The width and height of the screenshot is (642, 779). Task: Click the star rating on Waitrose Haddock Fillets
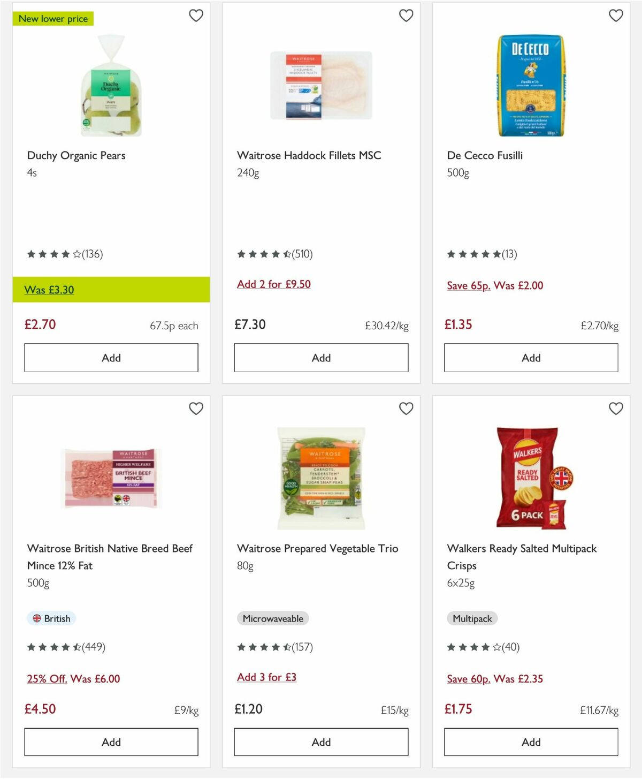[263, 254]
